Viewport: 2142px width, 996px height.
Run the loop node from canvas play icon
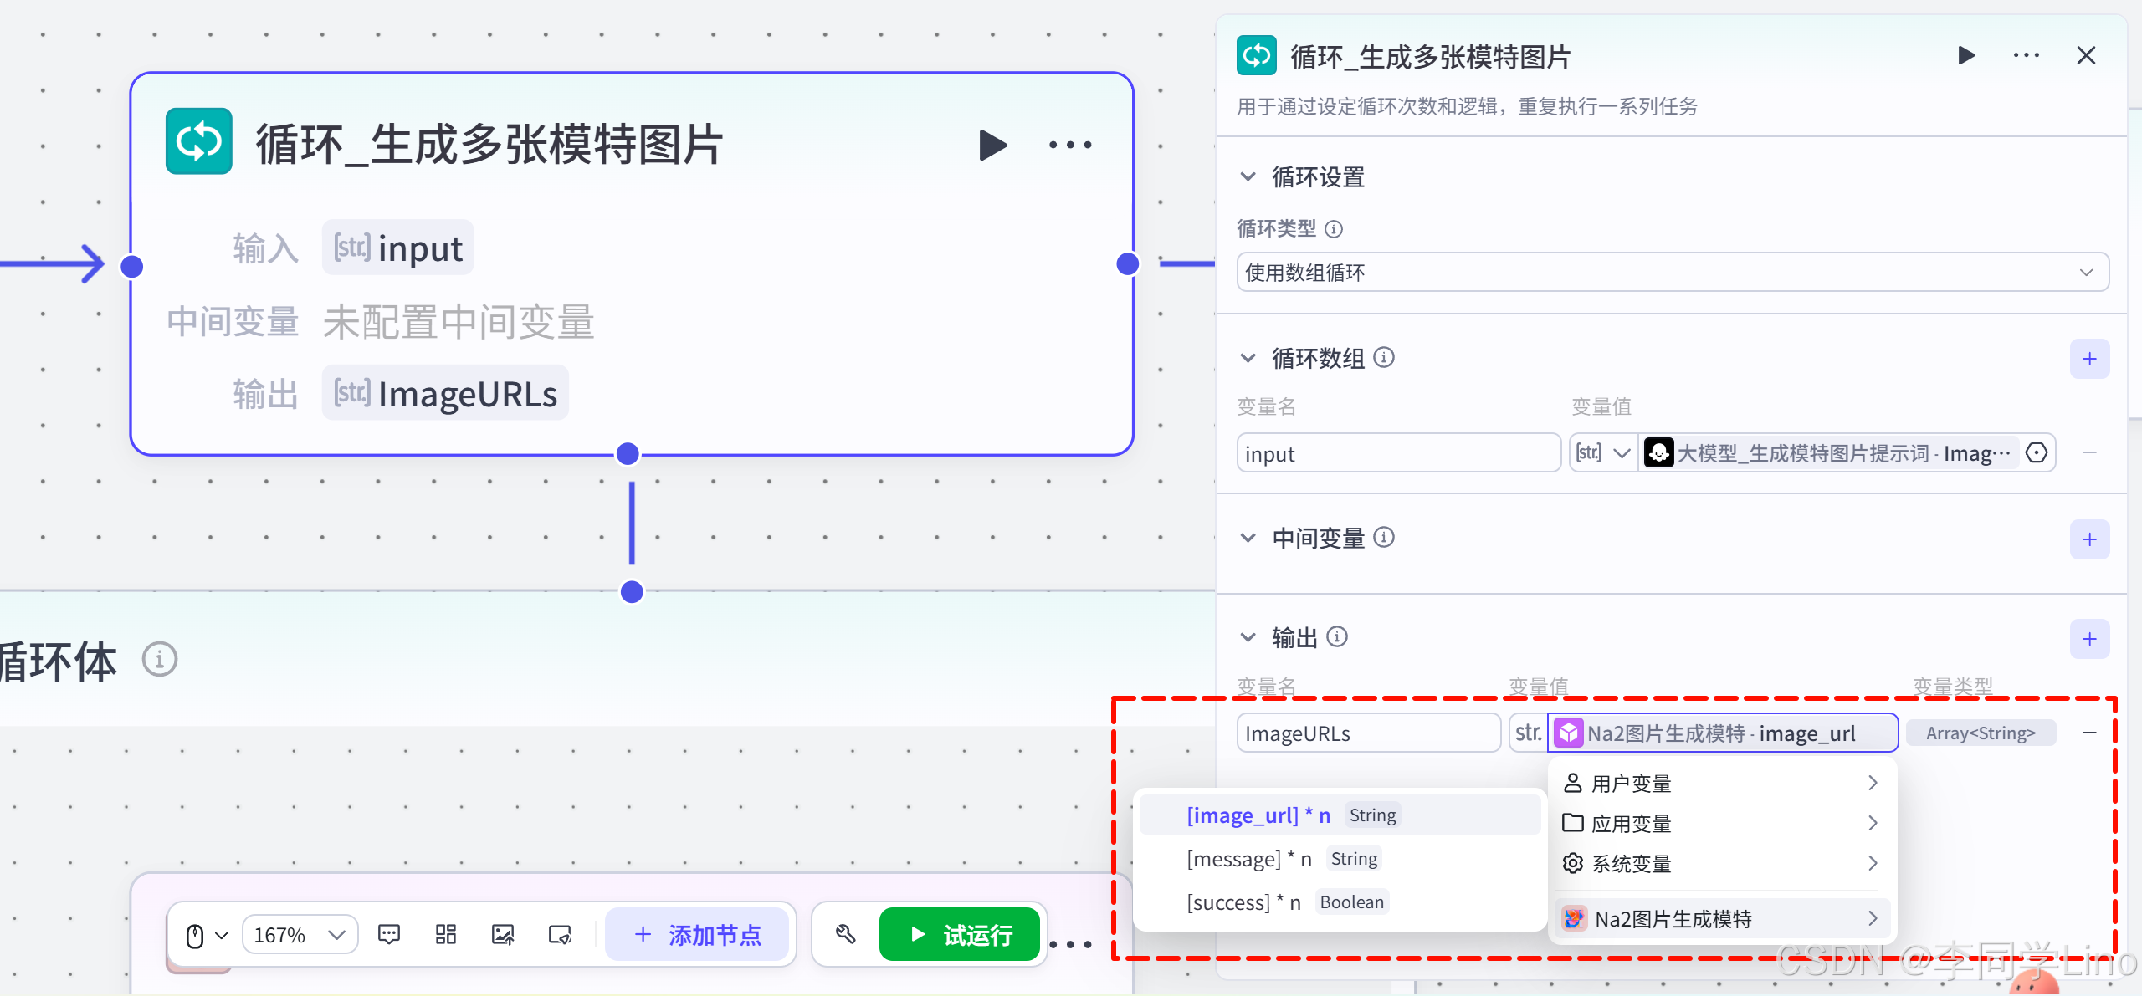(992, 145)
